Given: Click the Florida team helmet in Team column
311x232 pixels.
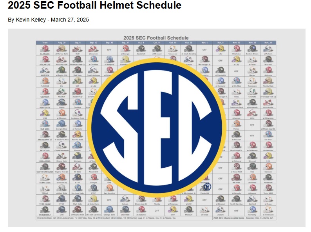Looking at the screenshot, I should click(45, 80).
